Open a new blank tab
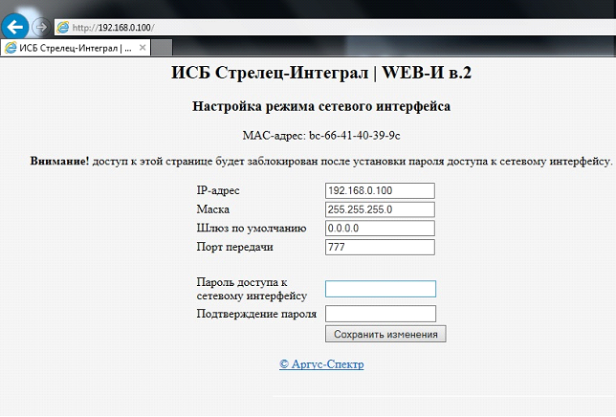Viewport: 616px width, 417px height. [x=162, y=48]
